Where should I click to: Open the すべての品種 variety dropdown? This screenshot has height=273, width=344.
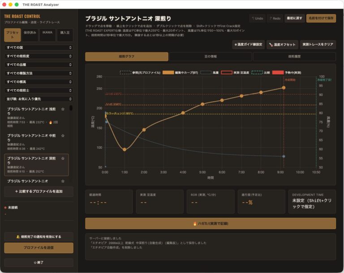(x=39, y=65)
